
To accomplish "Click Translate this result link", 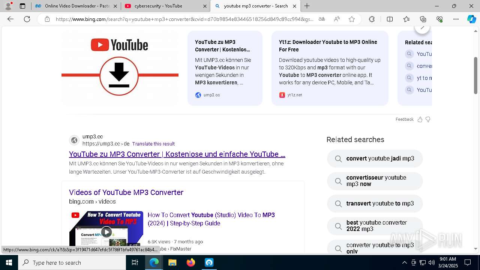I will point(153,144).
